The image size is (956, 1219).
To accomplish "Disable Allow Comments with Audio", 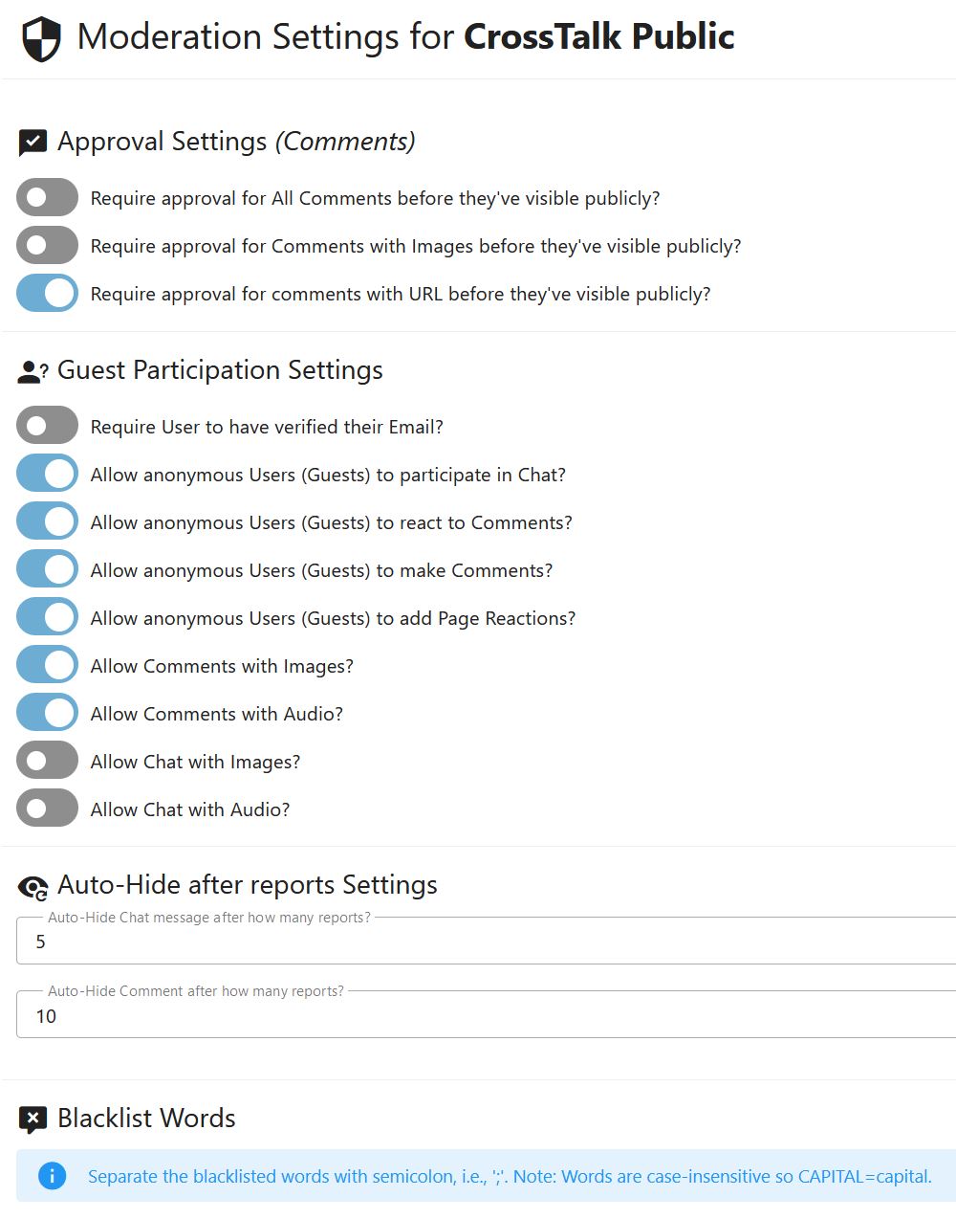I will pos(47,712).
